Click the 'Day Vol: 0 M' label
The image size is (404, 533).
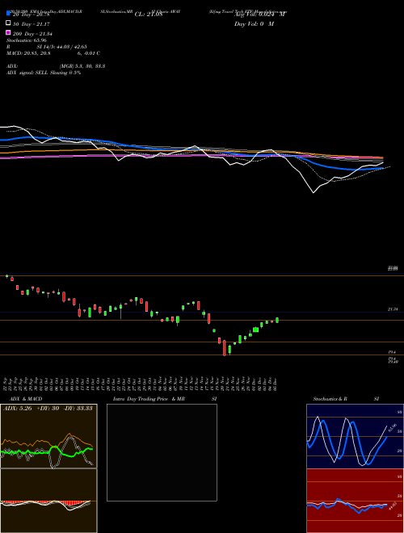tap(254, 23)
